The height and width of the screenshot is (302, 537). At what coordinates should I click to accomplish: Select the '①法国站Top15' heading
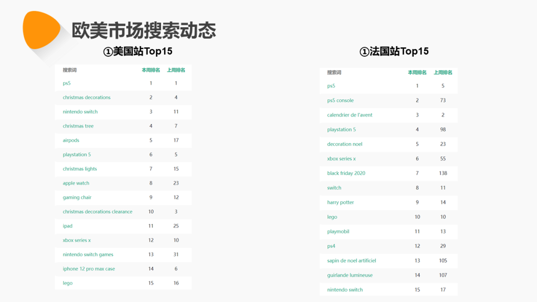(x=394, y=51)
